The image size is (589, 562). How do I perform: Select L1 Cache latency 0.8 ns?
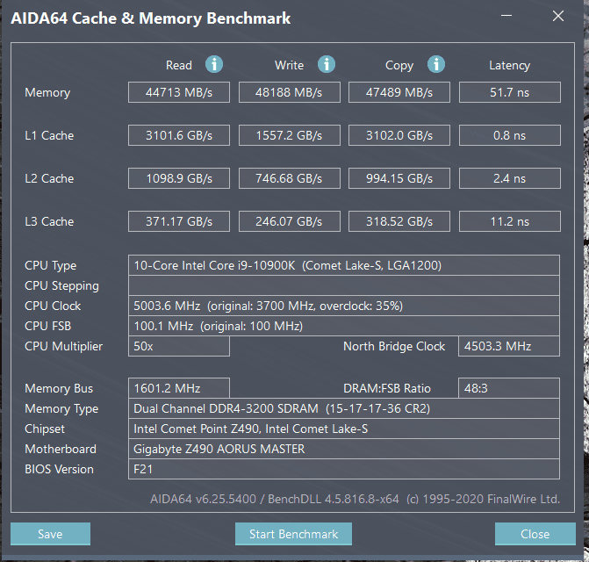(510, 135)
